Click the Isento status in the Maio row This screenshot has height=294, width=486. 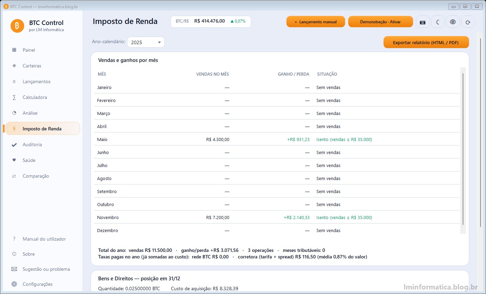pyautogui.click(x=344, y=140)
